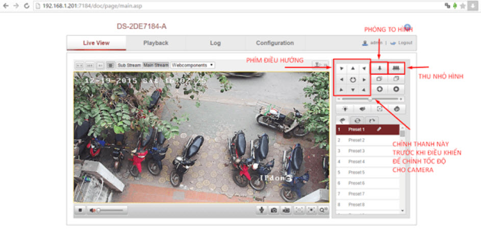Click the auxiliary focus button
This screenshot has width=481, height=236.
(x=380, y=109)
